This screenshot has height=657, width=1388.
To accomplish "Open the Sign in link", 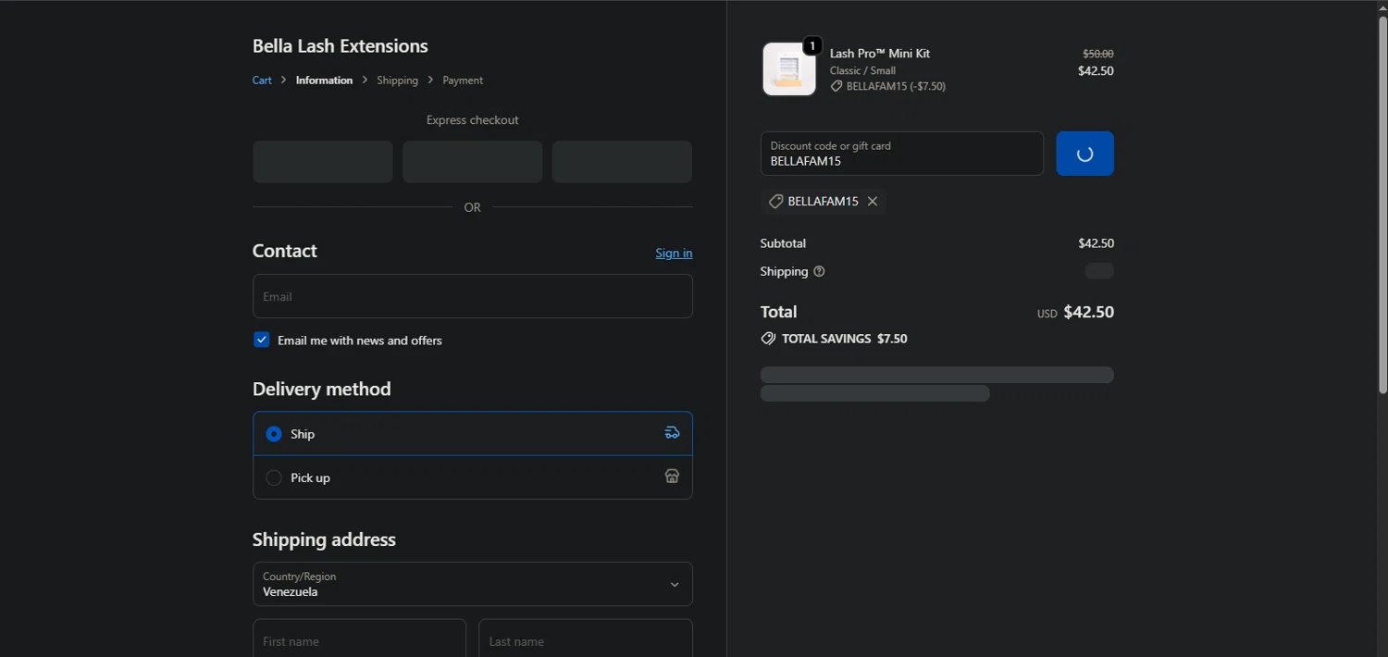I will click(674, 253).
